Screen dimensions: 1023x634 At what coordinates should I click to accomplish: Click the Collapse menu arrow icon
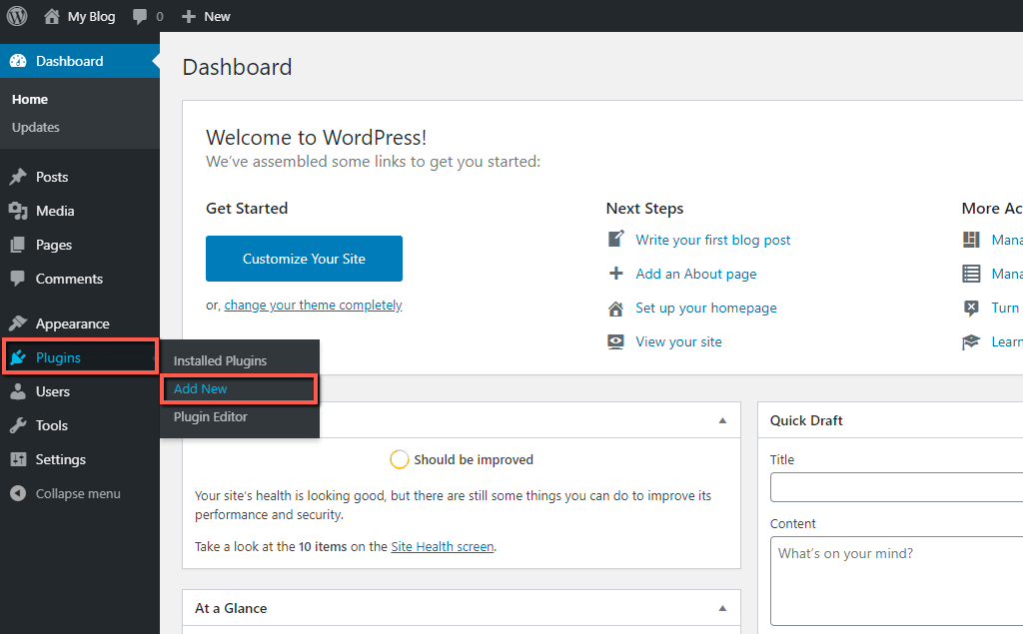(18, 493)
